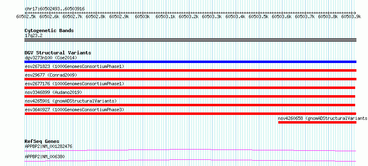Click the dgv3273n100 (Coe2014) variant label

click(x=51, y=58)
